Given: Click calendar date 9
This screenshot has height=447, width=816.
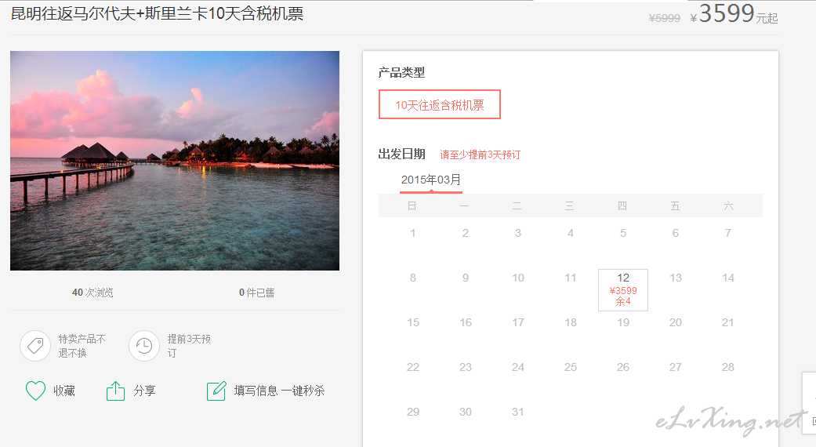Looking at the screenshot, I should pos(466,278).
